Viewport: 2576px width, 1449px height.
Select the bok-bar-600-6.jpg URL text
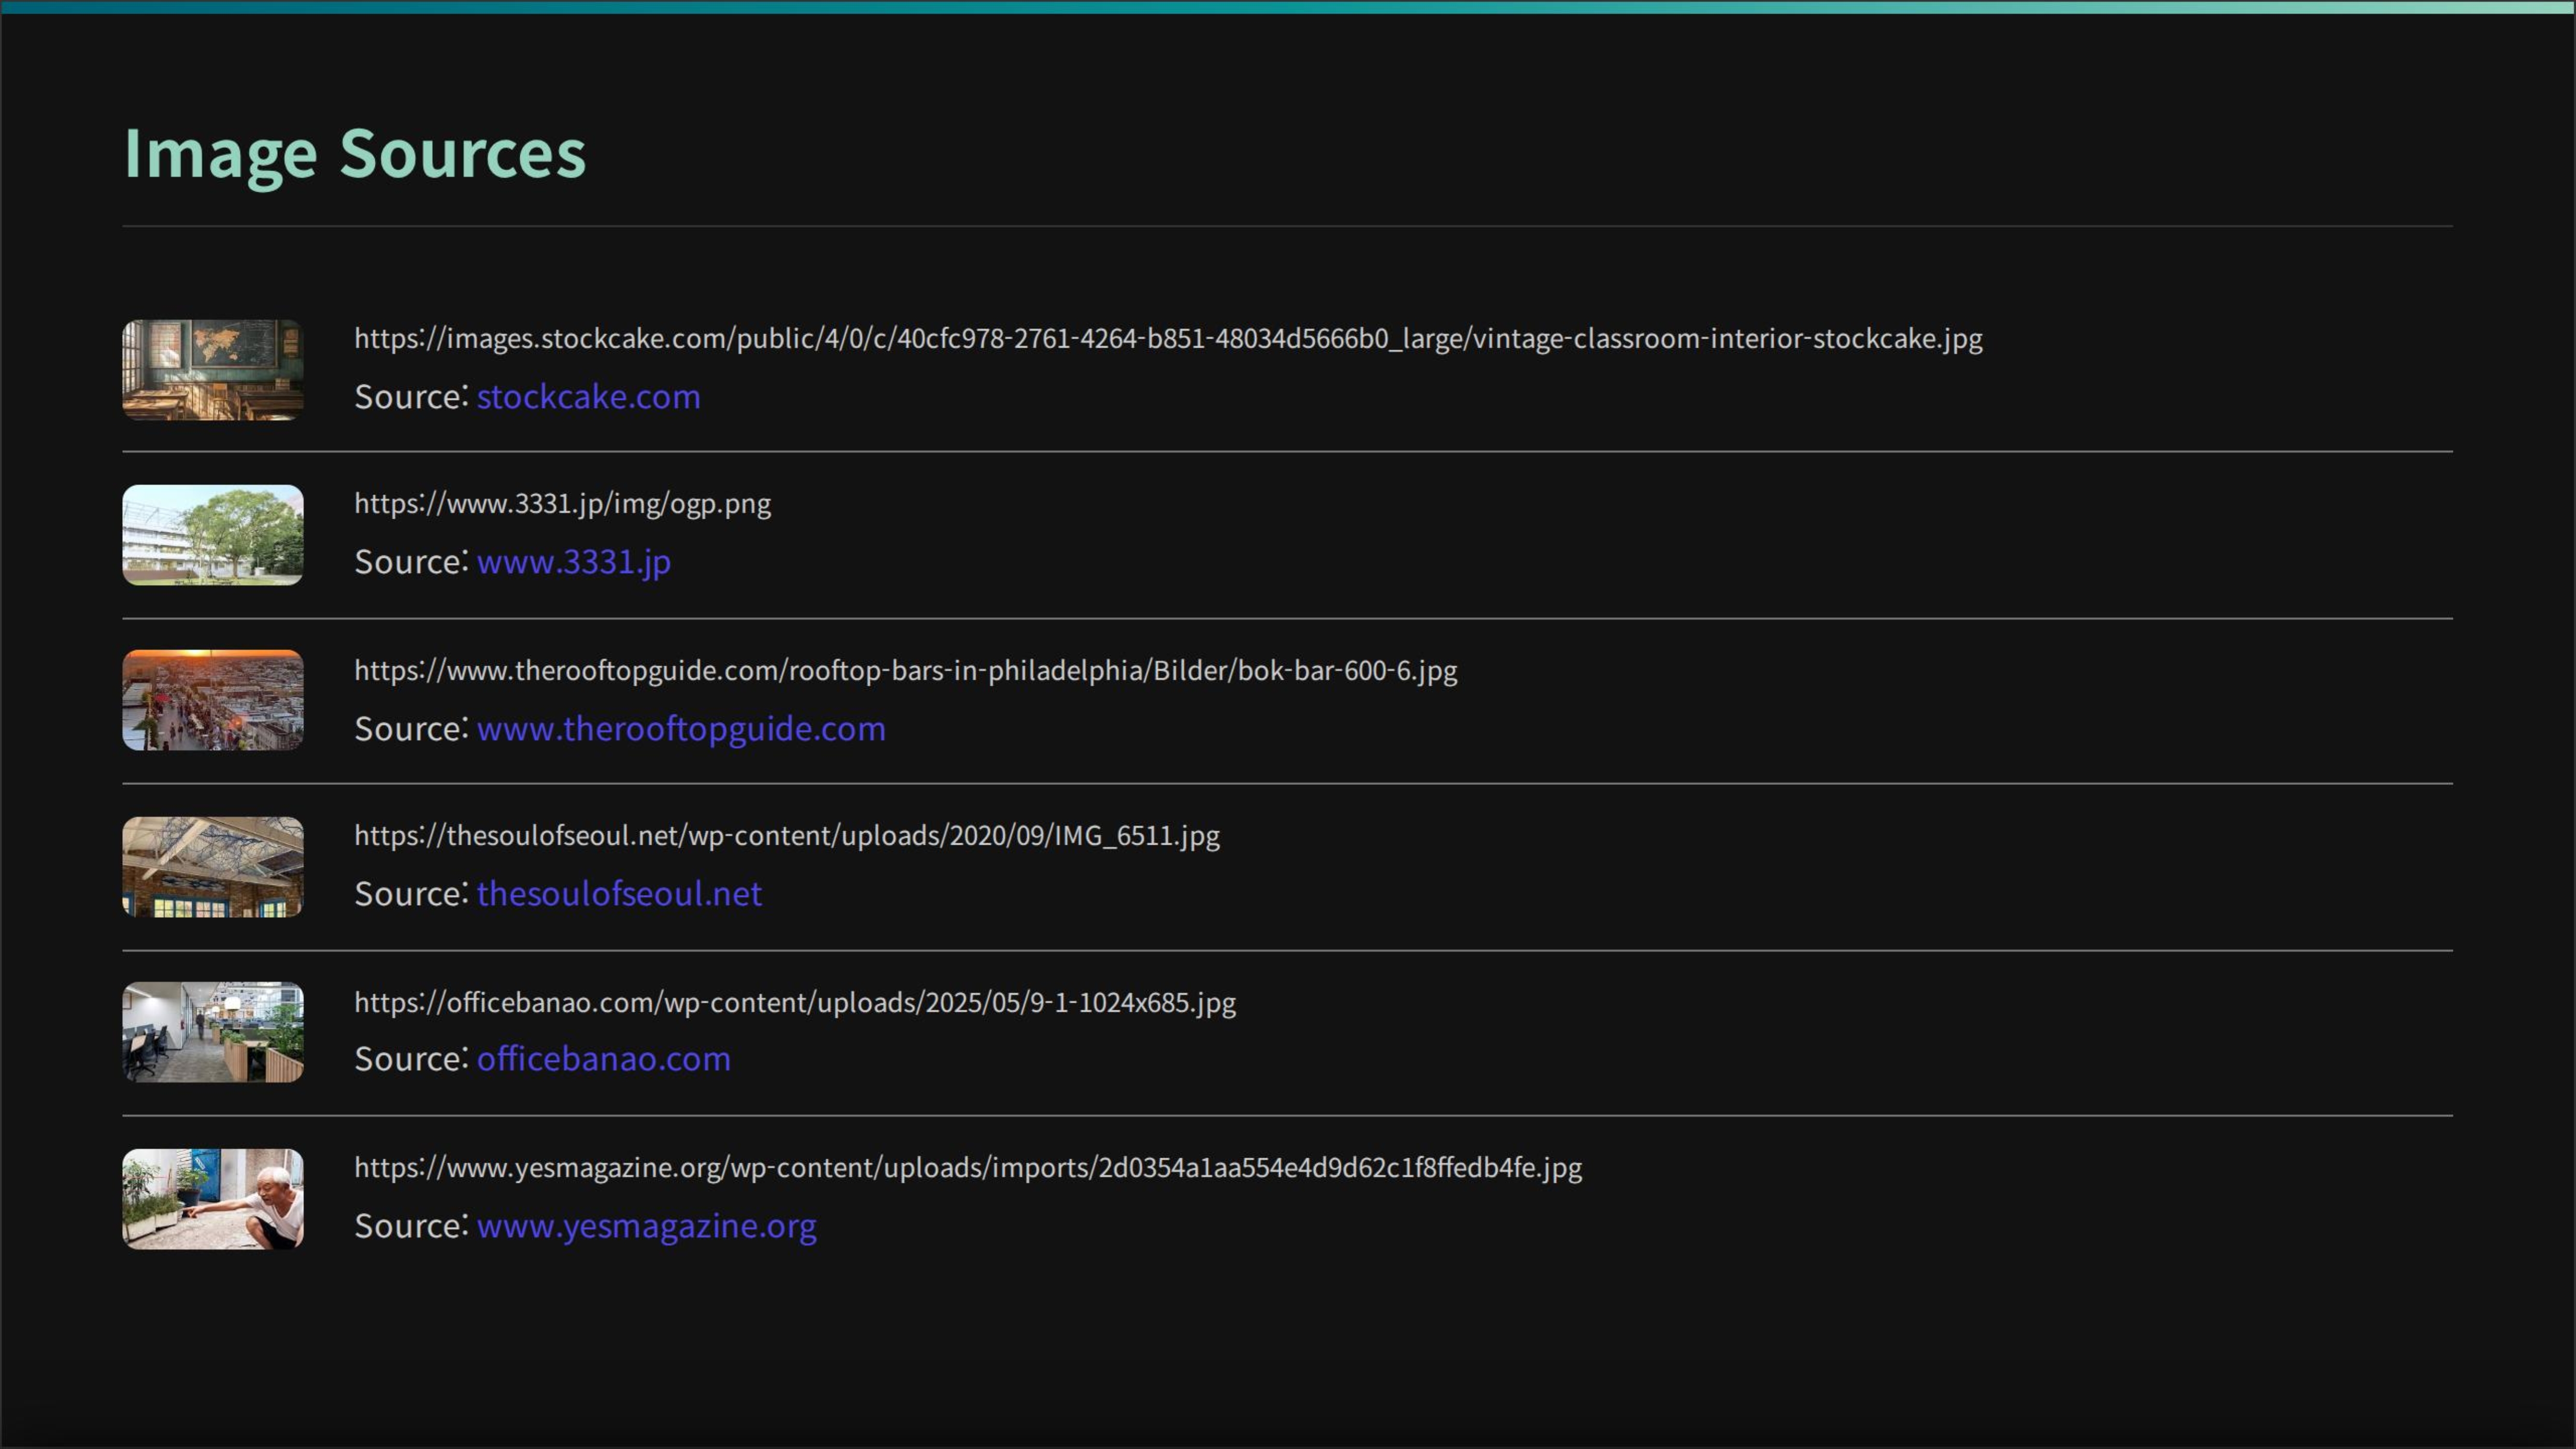point(905,671)
